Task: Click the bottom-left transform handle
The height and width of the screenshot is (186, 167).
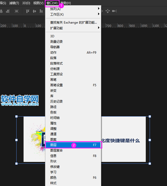Action: click(x=17, y=163)
